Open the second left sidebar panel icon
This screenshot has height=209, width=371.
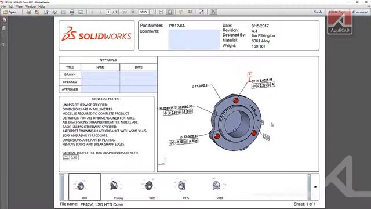[x=4, y=28]
